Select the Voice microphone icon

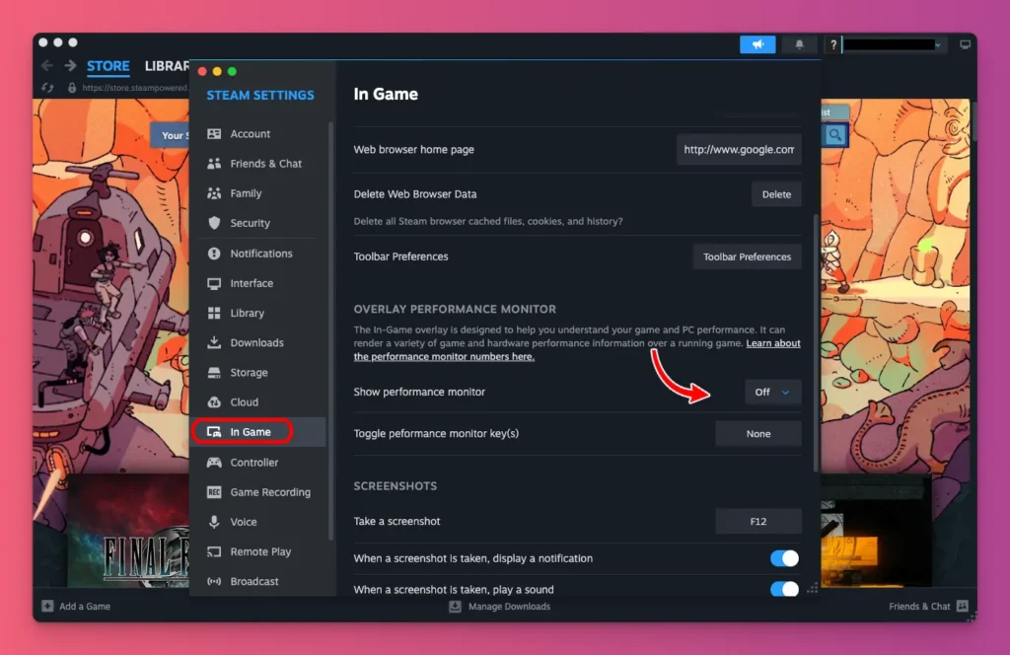pyautogui.click(x=214, y=522)
